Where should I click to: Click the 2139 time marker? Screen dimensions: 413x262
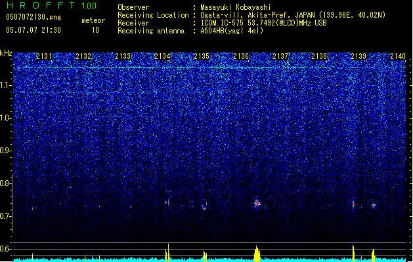(x=359, y=56)
